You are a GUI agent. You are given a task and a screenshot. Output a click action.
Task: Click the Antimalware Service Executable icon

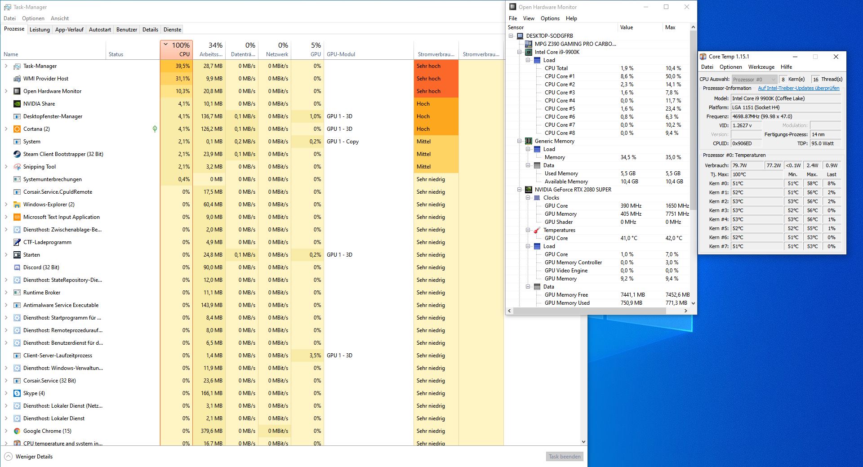coord(17,305)
